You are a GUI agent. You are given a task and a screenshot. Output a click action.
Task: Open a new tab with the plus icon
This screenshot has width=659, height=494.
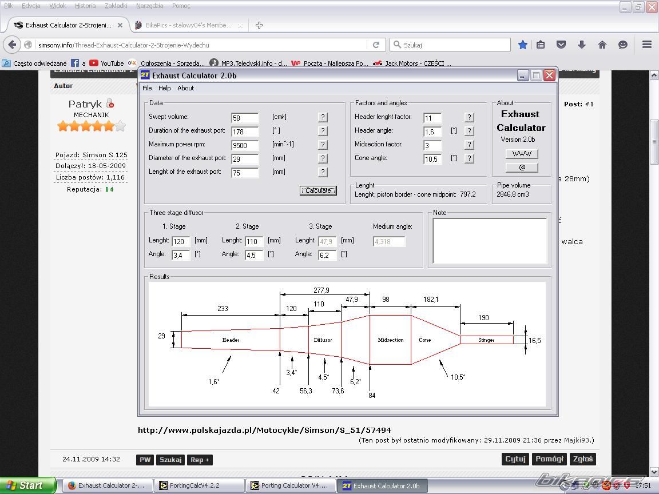(259, 25)
